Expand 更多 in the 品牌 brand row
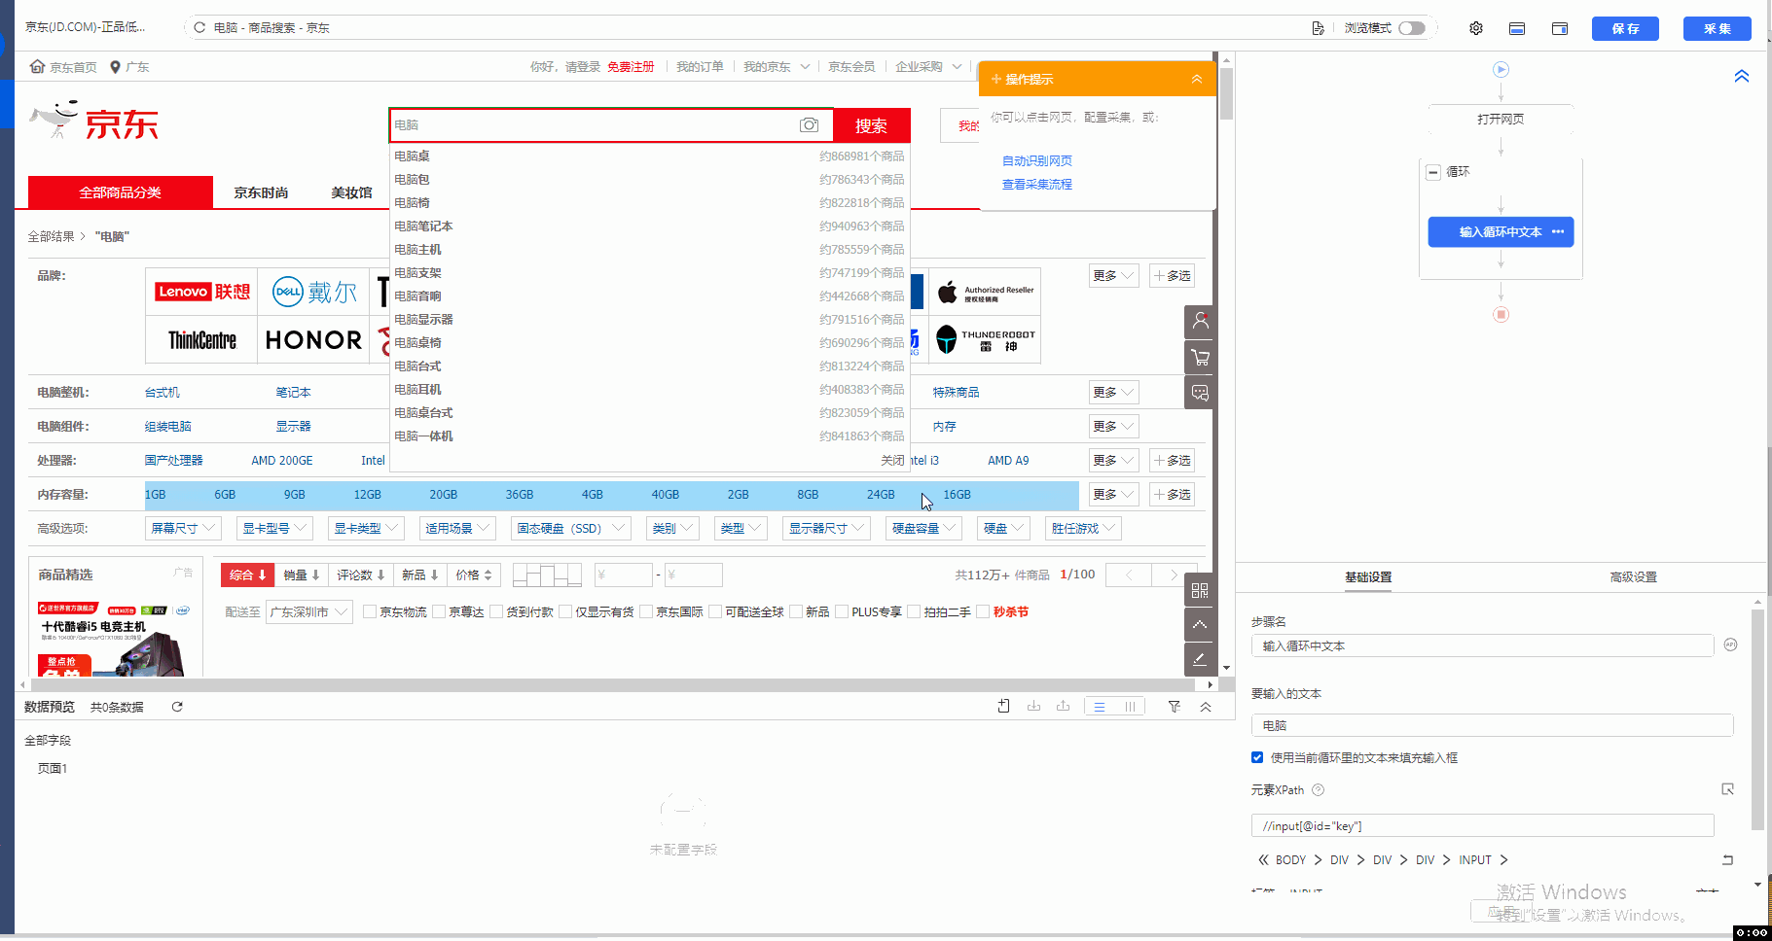 point(1113,276)
